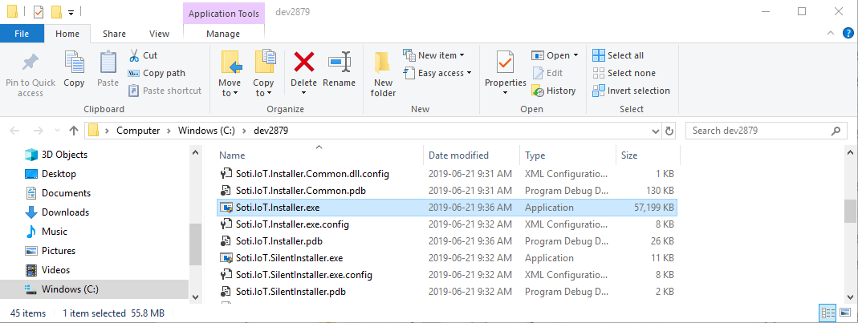Click the Up one level arrow
This screenshot has height=323, width=858.
point(74,131)
